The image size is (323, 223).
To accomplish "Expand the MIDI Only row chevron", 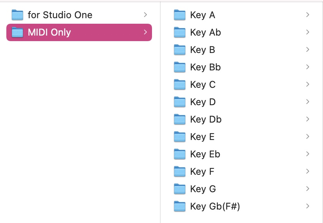I will (x=145, y=32).
